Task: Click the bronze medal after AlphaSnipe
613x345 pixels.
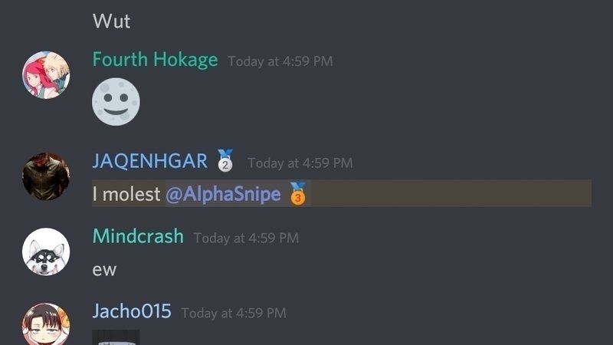Action: pyautogui.click(x=297, y=193)
